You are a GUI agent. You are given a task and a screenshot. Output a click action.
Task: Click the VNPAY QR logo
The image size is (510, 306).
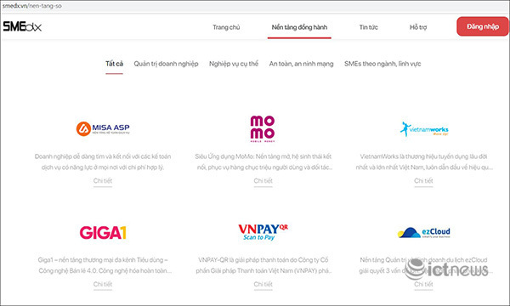click(x=263, y=232)
